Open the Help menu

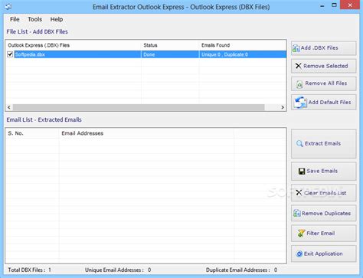[57, 19]
